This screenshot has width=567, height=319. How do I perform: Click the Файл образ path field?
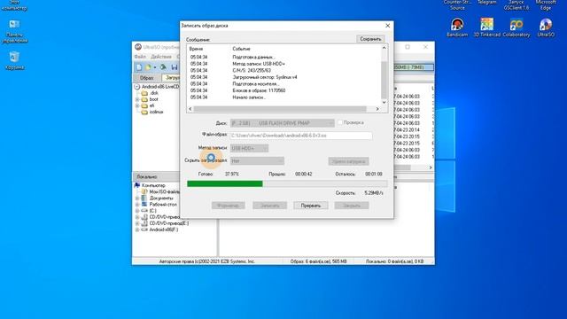coord(301,136)
